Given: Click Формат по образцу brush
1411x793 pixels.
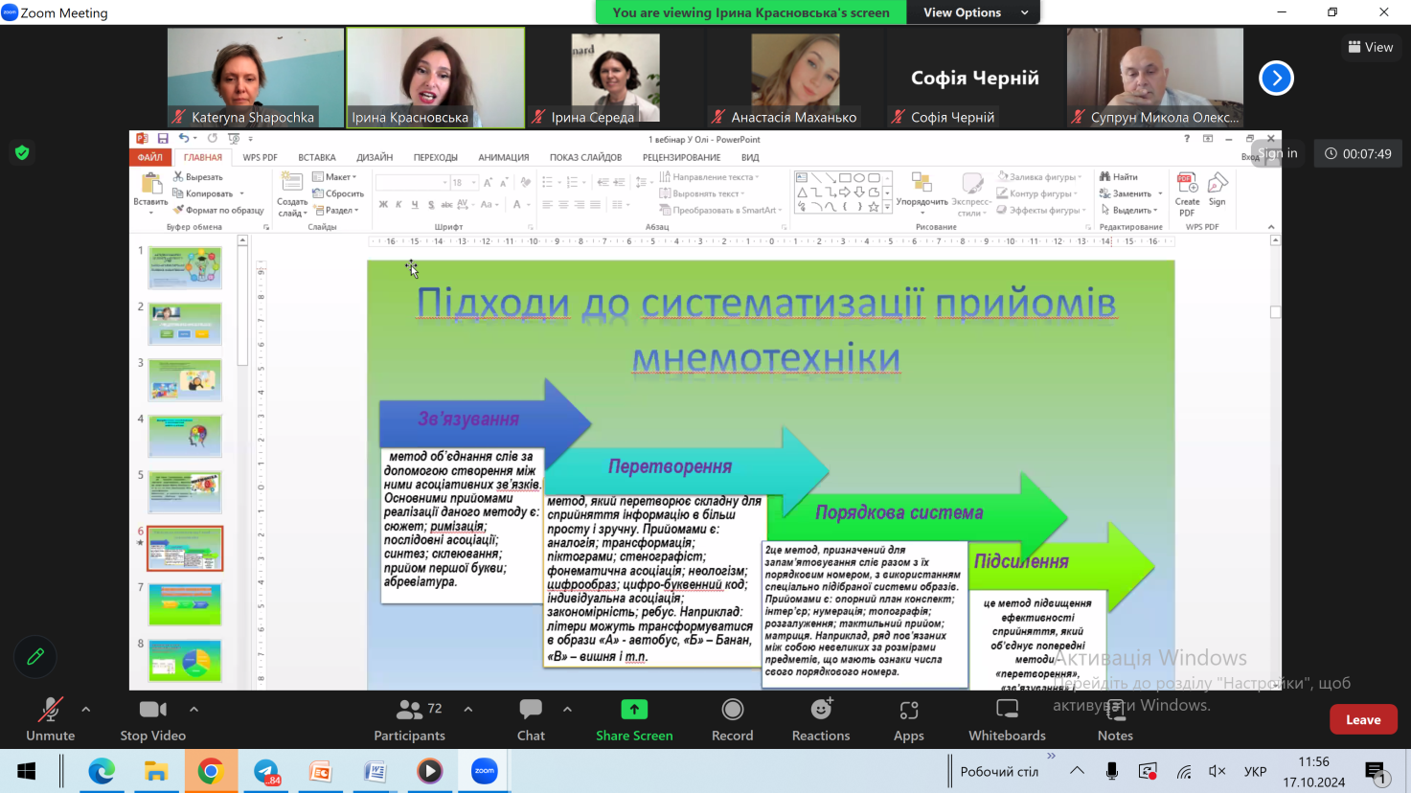Looking at the screenshot, I should pyautogui.click(x=218, y=210).
